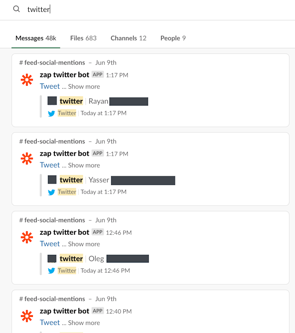The width and height of the screenshot is (295, 333).
Task: Expand Show more in the Yasser message
Action: [84, 165]
